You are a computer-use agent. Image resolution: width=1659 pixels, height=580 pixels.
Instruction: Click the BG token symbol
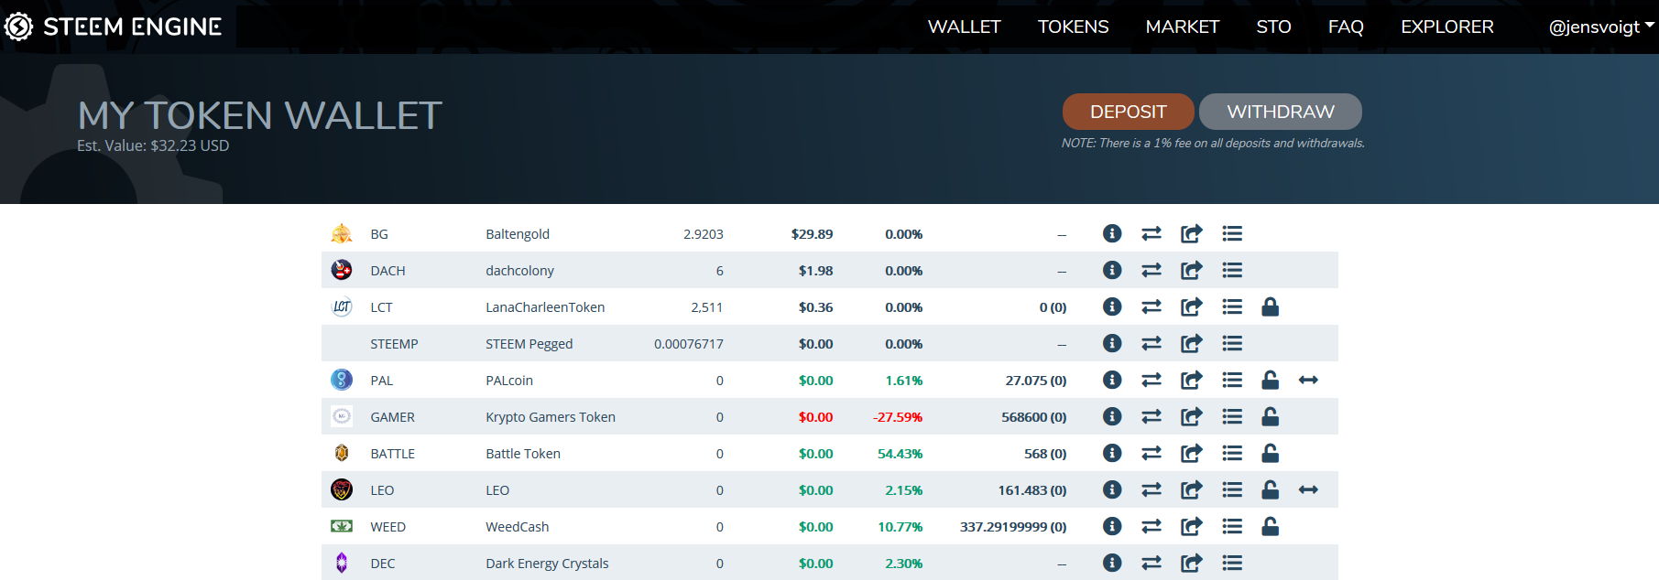pos(379,234)
